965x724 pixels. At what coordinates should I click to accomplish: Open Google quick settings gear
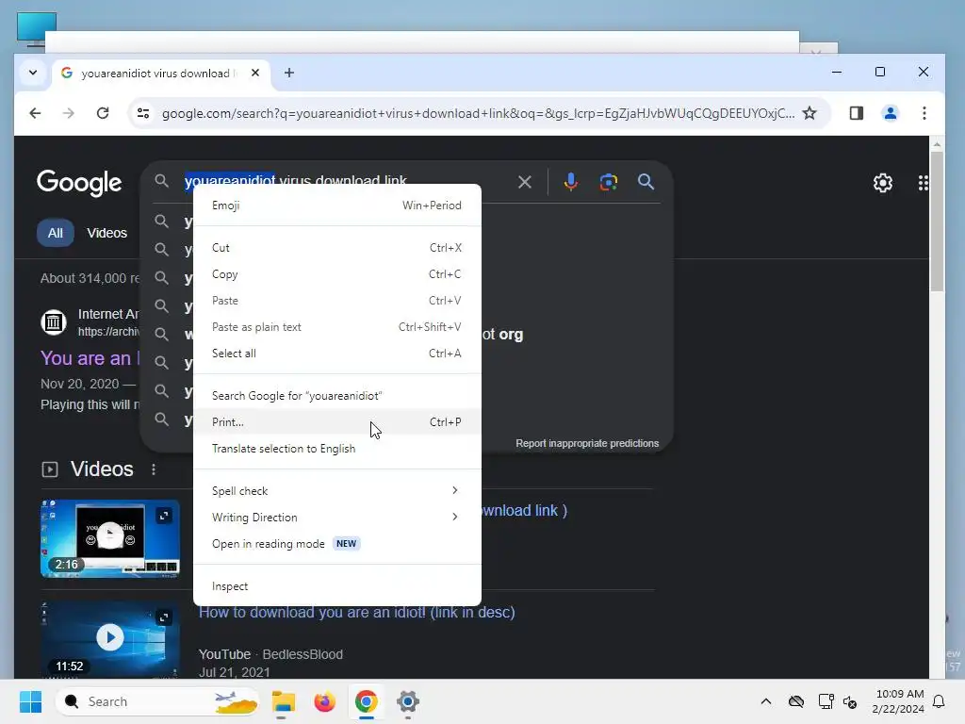[x=882, y=183]
